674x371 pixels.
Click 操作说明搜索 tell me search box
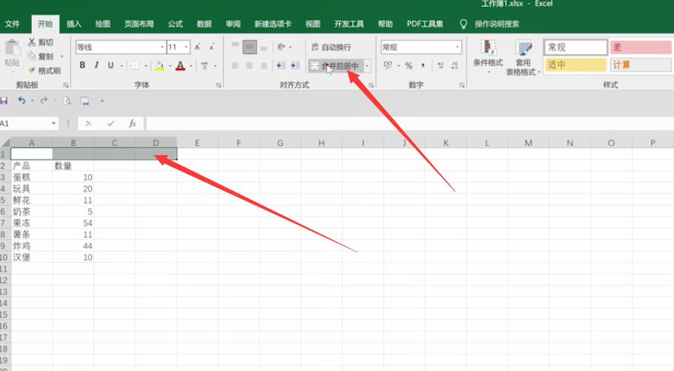click(x=497, y=24)
